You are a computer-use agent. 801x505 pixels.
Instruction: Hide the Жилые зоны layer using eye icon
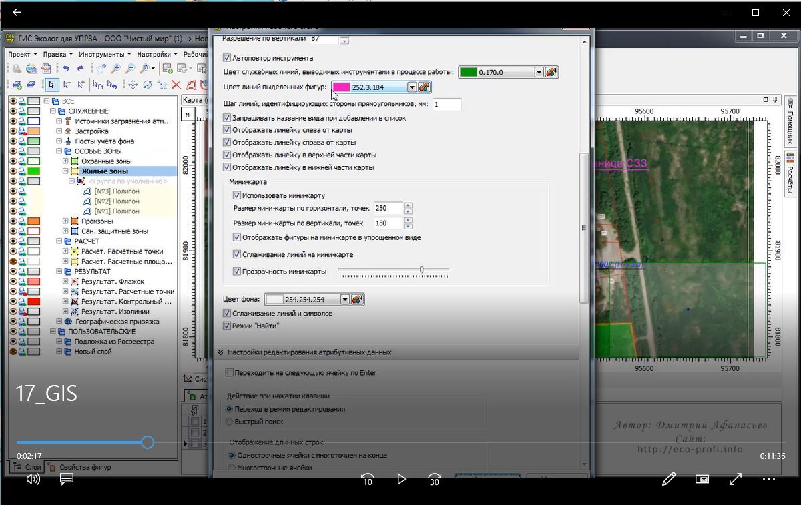(12, 171)
